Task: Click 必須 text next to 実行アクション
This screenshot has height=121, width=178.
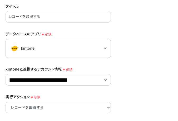Action: point(37,97)
